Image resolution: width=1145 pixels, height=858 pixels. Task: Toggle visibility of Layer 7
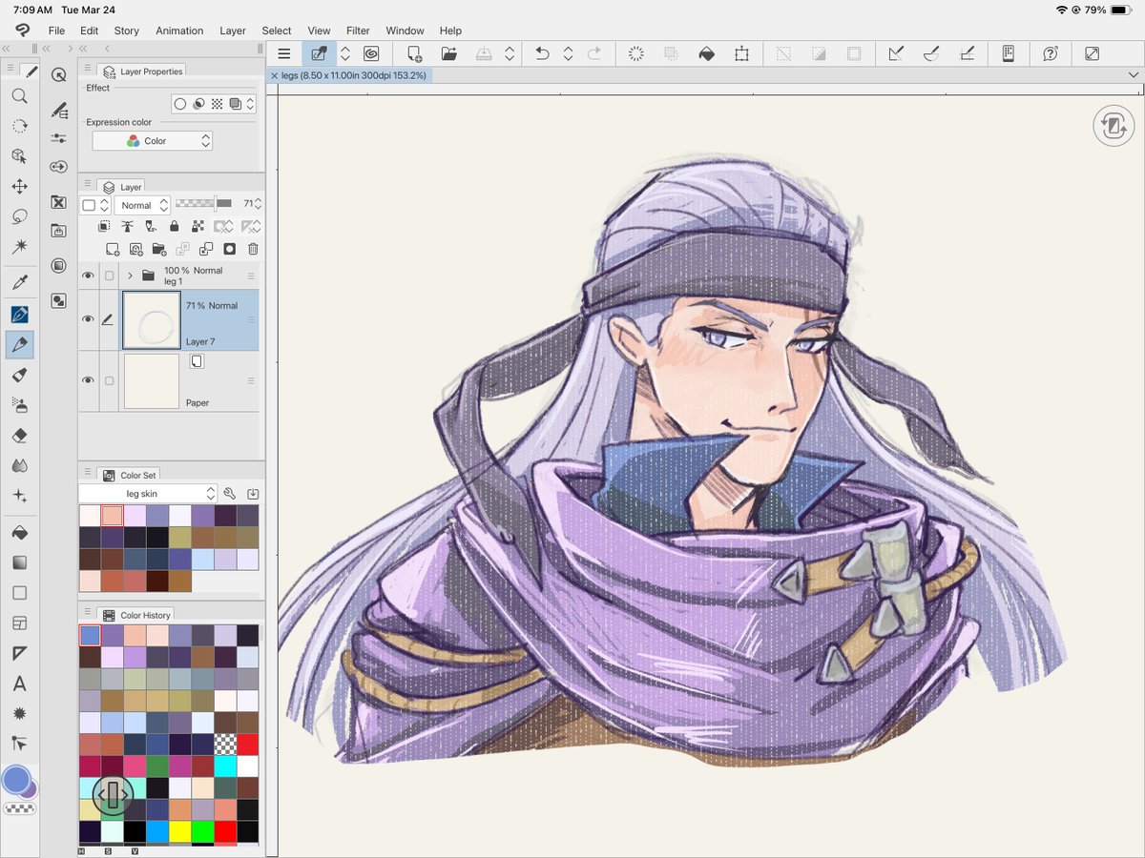(x=88, y=319)
